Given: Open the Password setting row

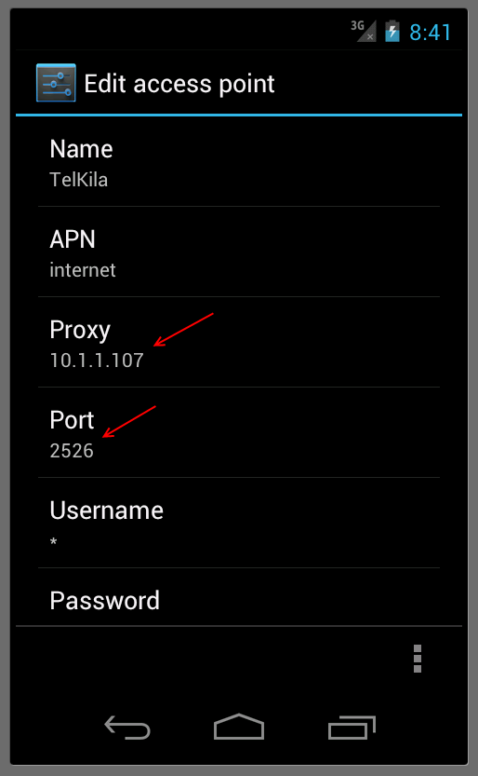Looking at the screenshot, I should point(239,597).
